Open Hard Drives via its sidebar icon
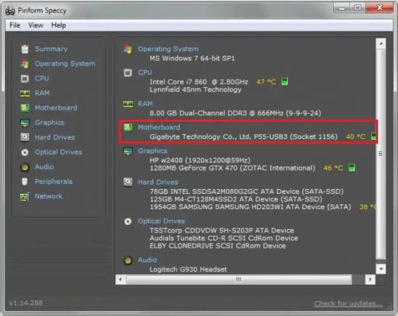The image size is (398, 316). [25, 137]
